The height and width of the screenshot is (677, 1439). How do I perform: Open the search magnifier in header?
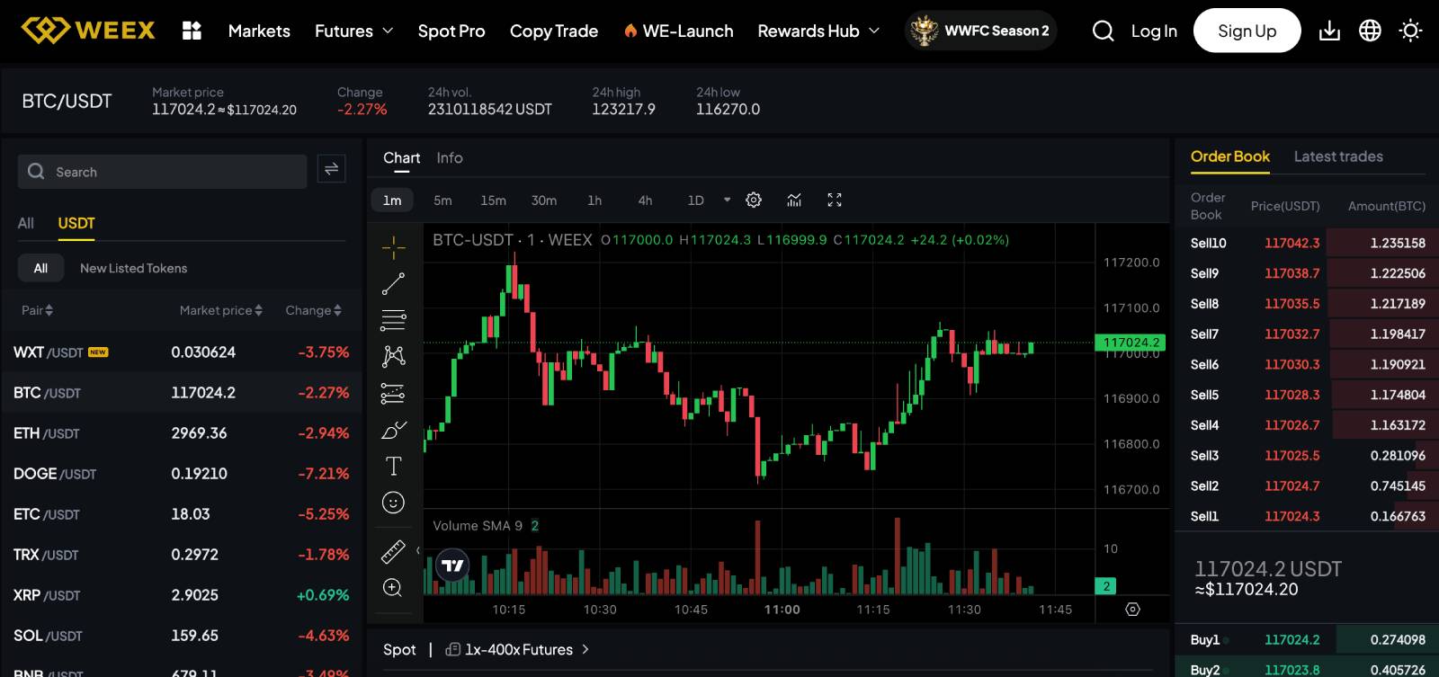tap(1103, 31)
